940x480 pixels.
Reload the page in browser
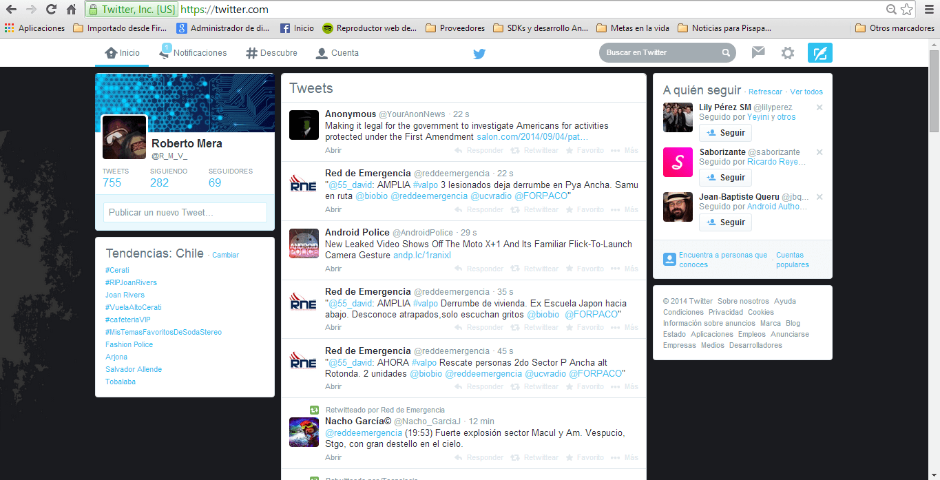tap(51, 10)
